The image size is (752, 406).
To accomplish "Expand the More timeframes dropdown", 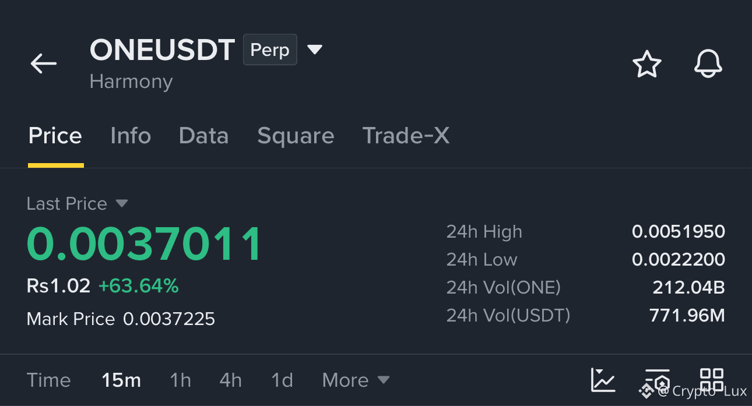I will [x=356, y=380].
